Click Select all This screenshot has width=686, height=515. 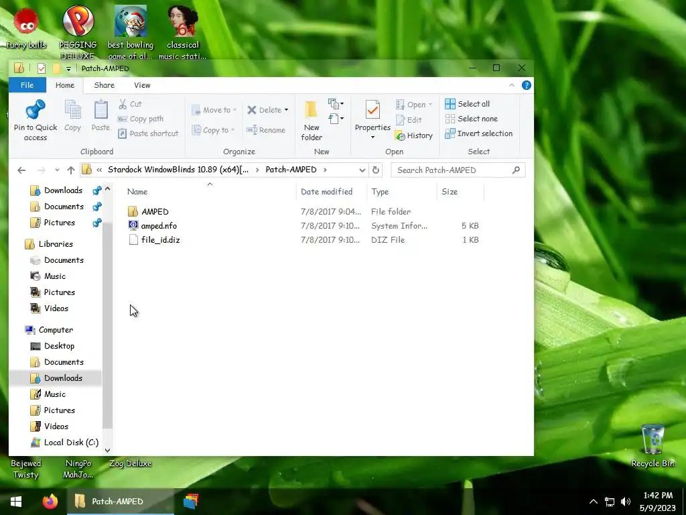[467, 104]
